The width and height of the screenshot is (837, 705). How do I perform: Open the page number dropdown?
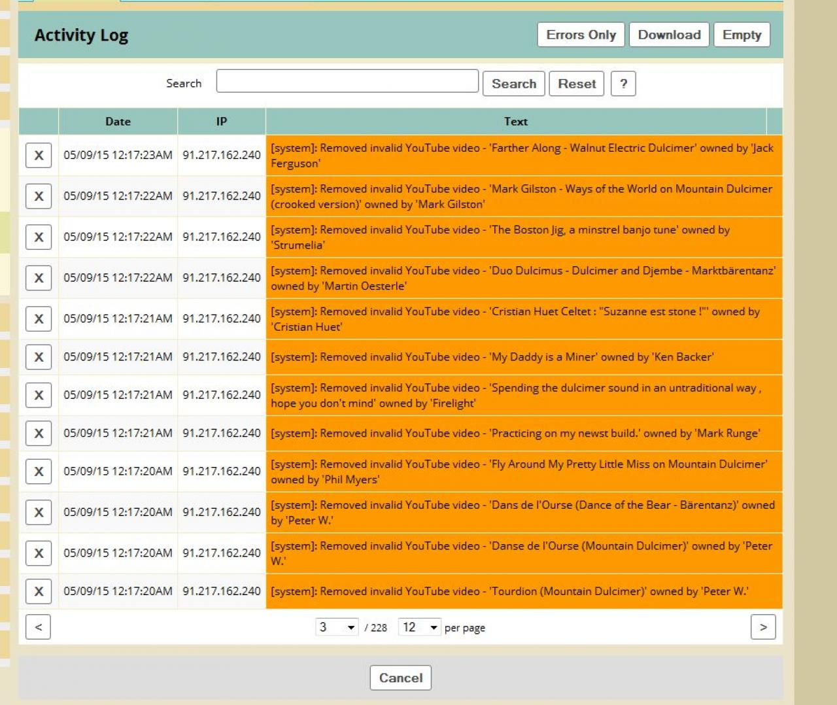(x=337, y=627)
